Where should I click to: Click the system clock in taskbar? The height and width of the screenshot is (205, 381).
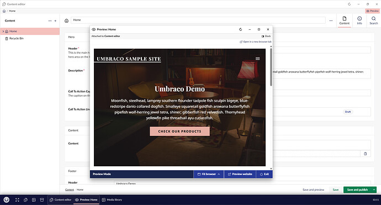[x=375, y=200]
